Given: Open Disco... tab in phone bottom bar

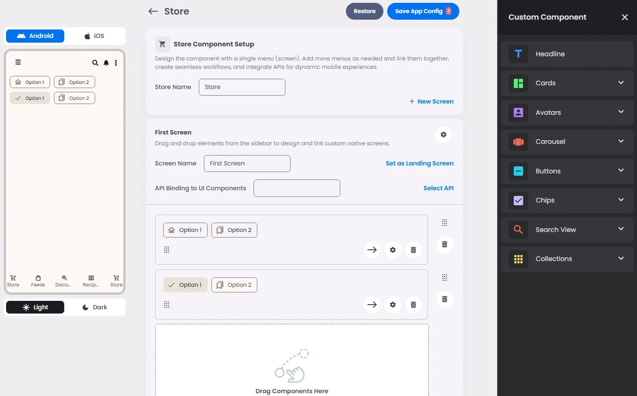Looking at the screenshot, I should (x=63, y=281).
